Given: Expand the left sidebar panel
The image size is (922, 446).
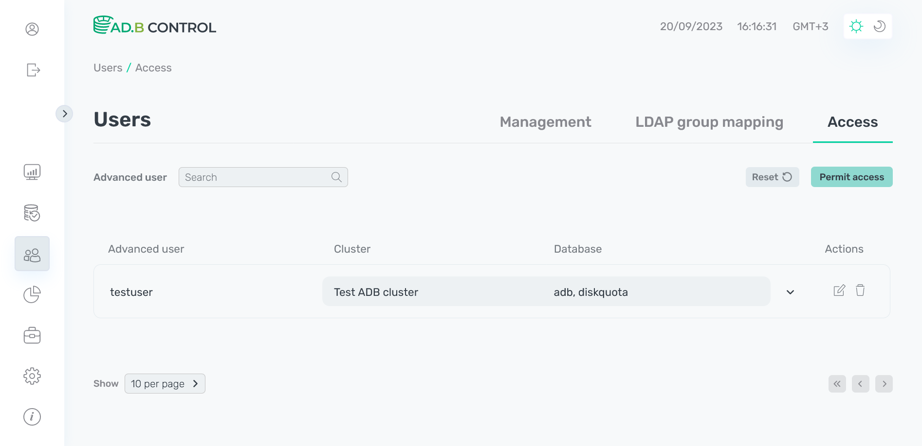Looking at the screenshot, I should point(64,114).
